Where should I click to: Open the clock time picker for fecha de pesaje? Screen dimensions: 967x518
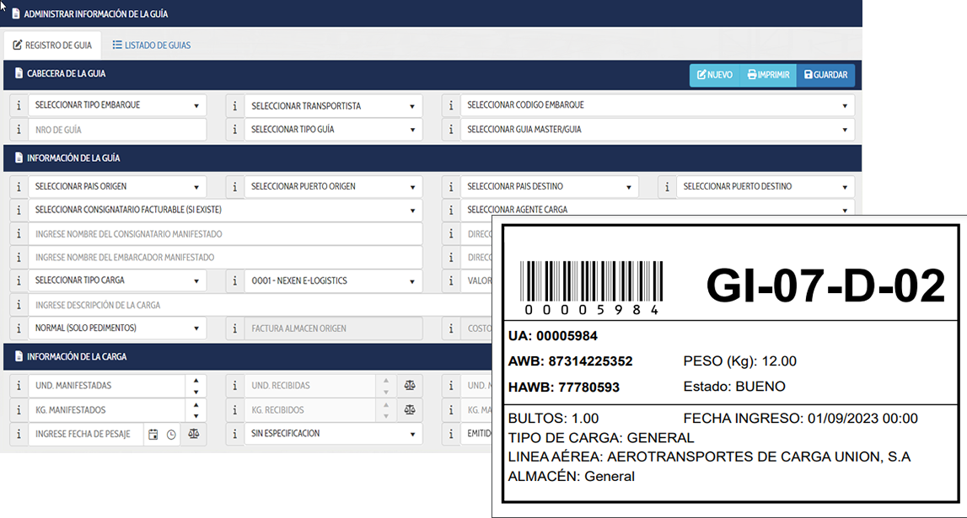pyautogui.click(x=171, y=435)
